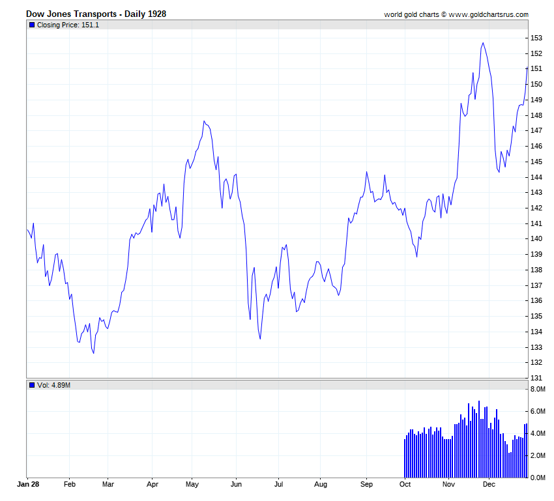Click the 8.0M volume axis label
The height and width of the screenshot is (501, 554).
point(538,390)
